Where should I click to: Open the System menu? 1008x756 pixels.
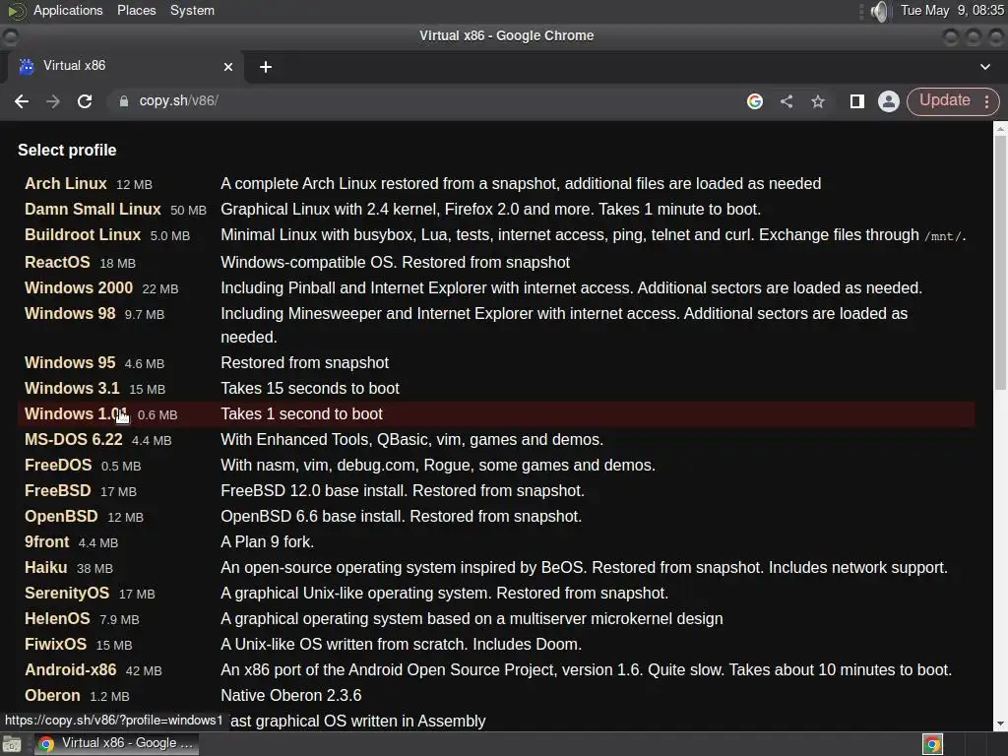coord(192,10)
